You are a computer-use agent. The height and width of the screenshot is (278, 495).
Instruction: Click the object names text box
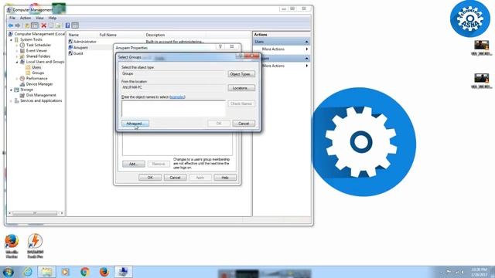point(173,108)
